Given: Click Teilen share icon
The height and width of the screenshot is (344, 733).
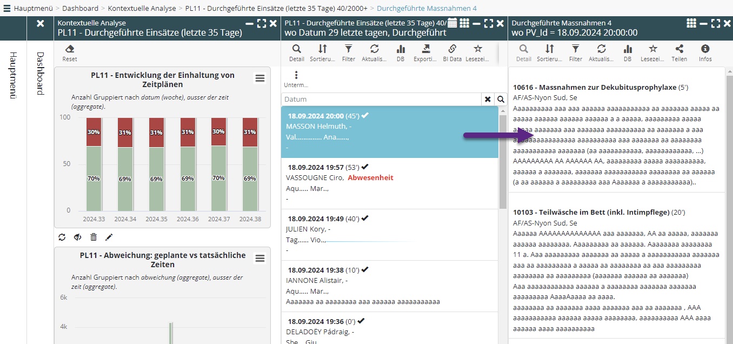Looking at the screenshot, I should point(679,49).
